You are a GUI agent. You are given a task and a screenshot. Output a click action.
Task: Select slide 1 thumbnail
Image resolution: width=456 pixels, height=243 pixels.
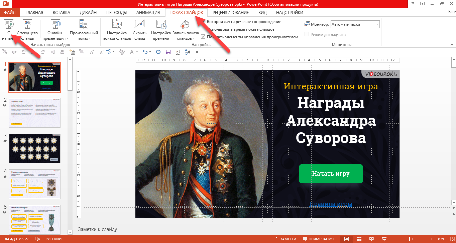pyautogui.click(x=35, y=77)
